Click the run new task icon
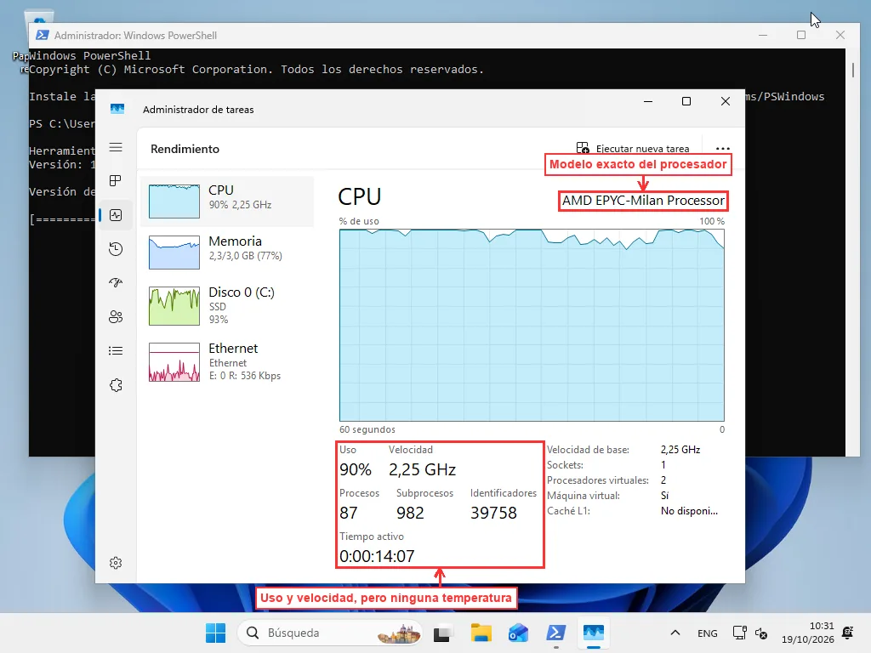This screenshot has width=871, height=653. pyautogui.click(x=583, y=148)
